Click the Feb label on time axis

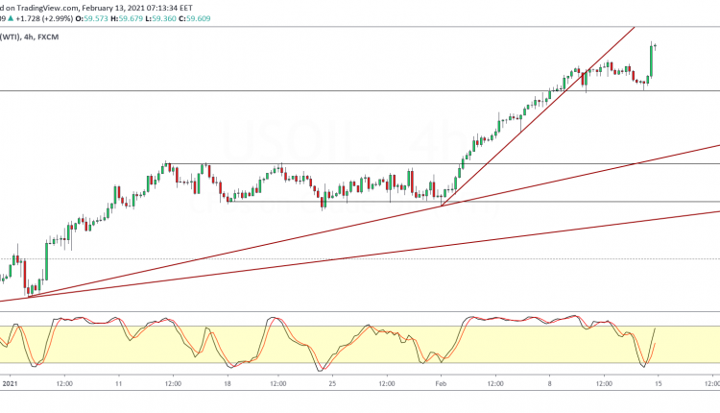[x=441, y=383]
